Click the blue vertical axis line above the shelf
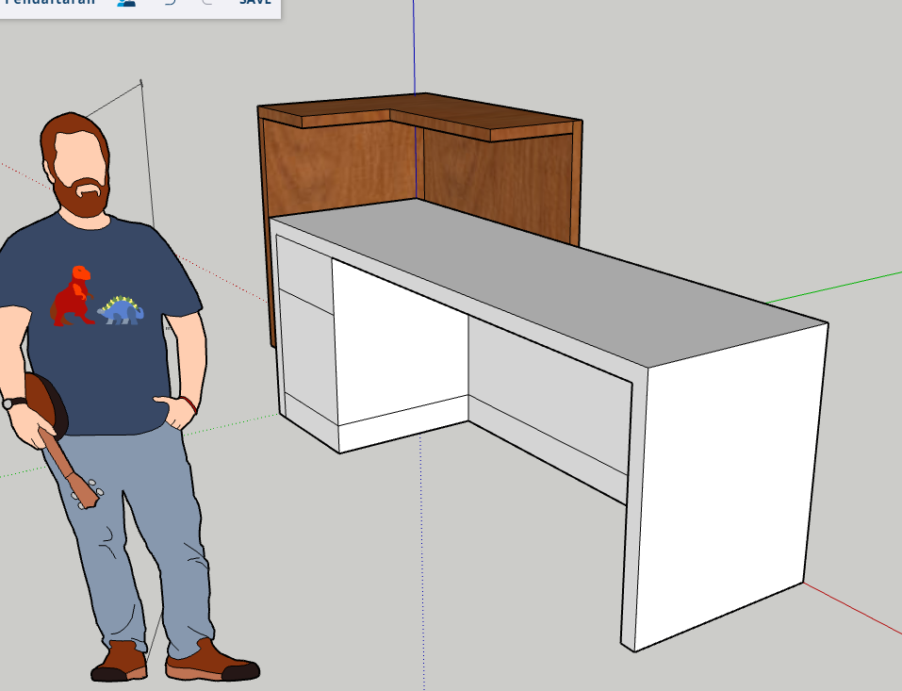Screen dimensions: 902x691 414,47
